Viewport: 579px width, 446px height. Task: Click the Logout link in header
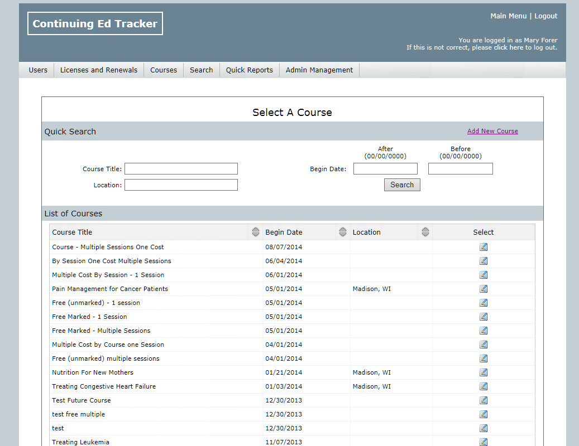pos(545,16)
